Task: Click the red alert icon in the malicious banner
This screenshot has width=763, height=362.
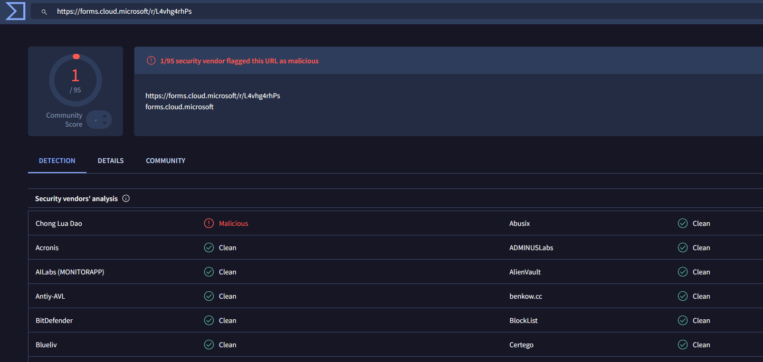Action: point(151,61)
